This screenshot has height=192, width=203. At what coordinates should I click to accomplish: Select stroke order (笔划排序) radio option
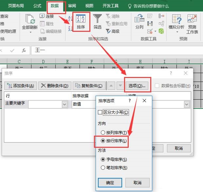point(103,168)
